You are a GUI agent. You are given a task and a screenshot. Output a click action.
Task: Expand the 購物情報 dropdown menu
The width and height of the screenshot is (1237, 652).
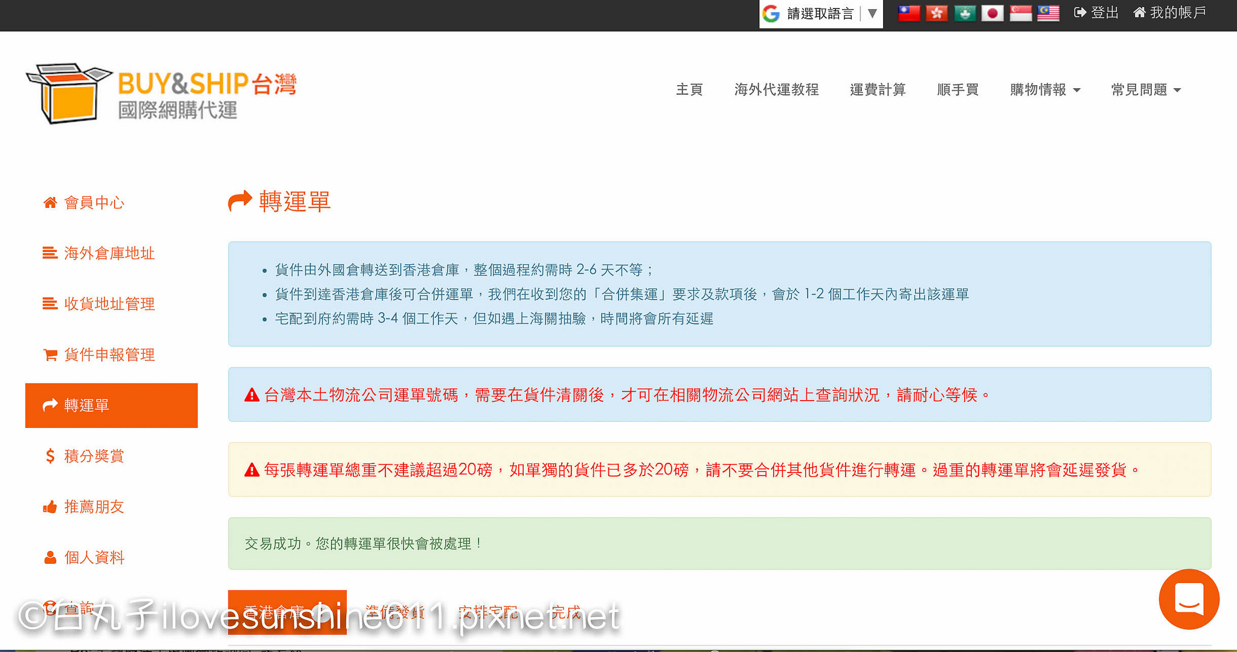tap(1045, 90)
